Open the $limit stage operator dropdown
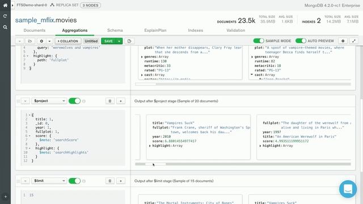 49,181
